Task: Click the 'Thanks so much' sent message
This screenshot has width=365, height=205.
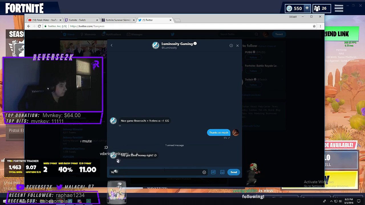Action: (218, 133)
